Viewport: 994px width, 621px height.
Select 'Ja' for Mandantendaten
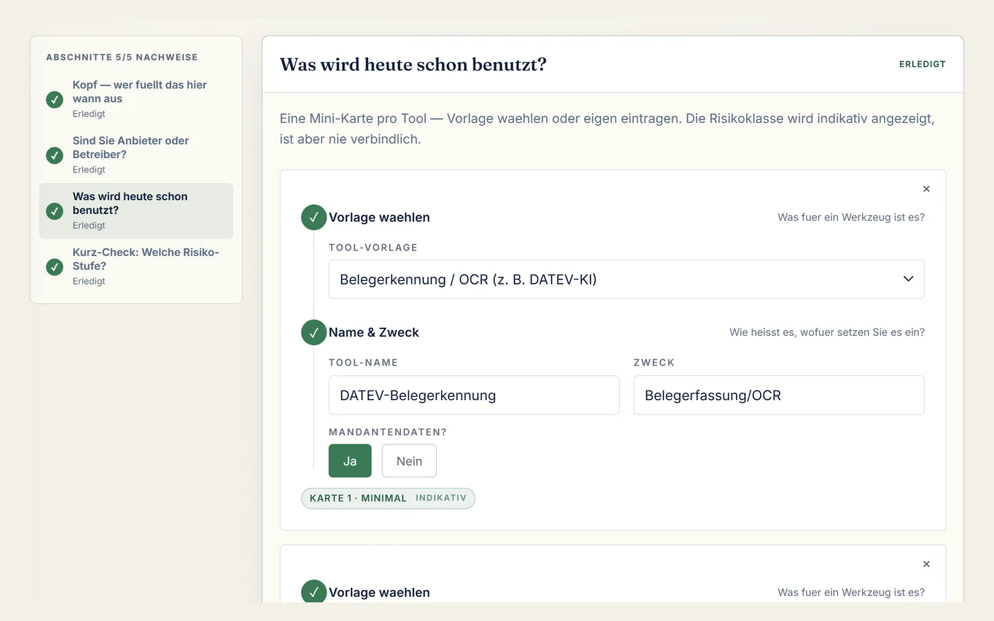350,461
